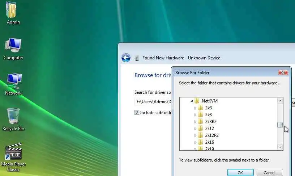Collapse the NetKVM tree node
295x176 pixels.
[x=192, y=101]
